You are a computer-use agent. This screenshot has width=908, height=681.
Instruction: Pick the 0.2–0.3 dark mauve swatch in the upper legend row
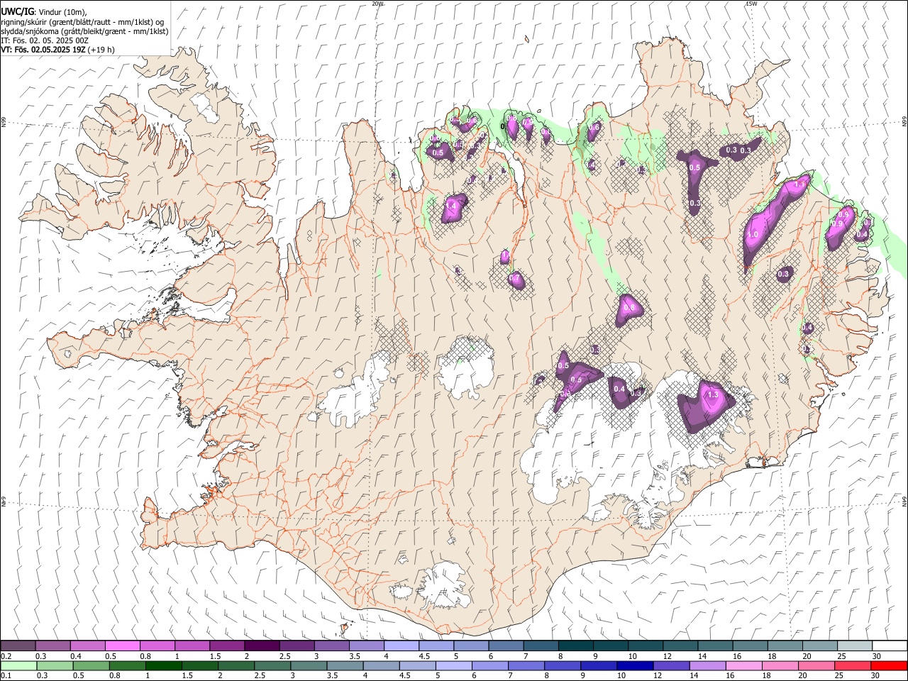coord(18,646)
